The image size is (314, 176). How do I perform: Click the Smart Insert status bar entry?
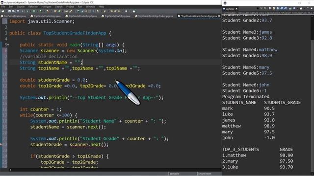coord(205,174)
